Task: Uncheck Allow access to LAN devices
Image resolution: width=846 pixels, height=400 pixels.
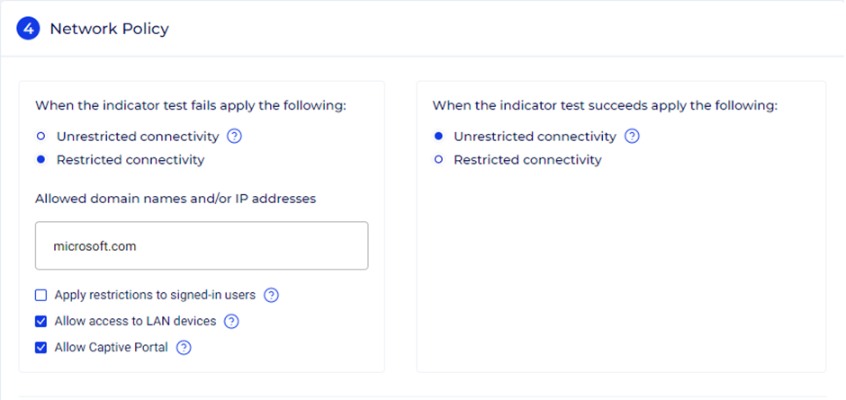Action: tap(40, 321)
